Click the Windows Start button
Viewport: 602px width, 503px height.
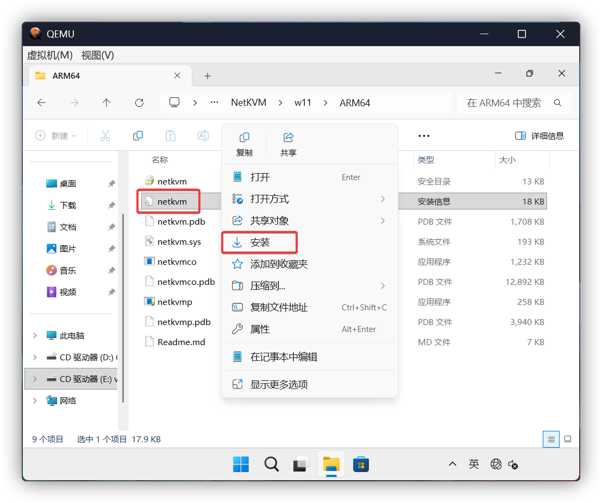(x=241, y=464)
